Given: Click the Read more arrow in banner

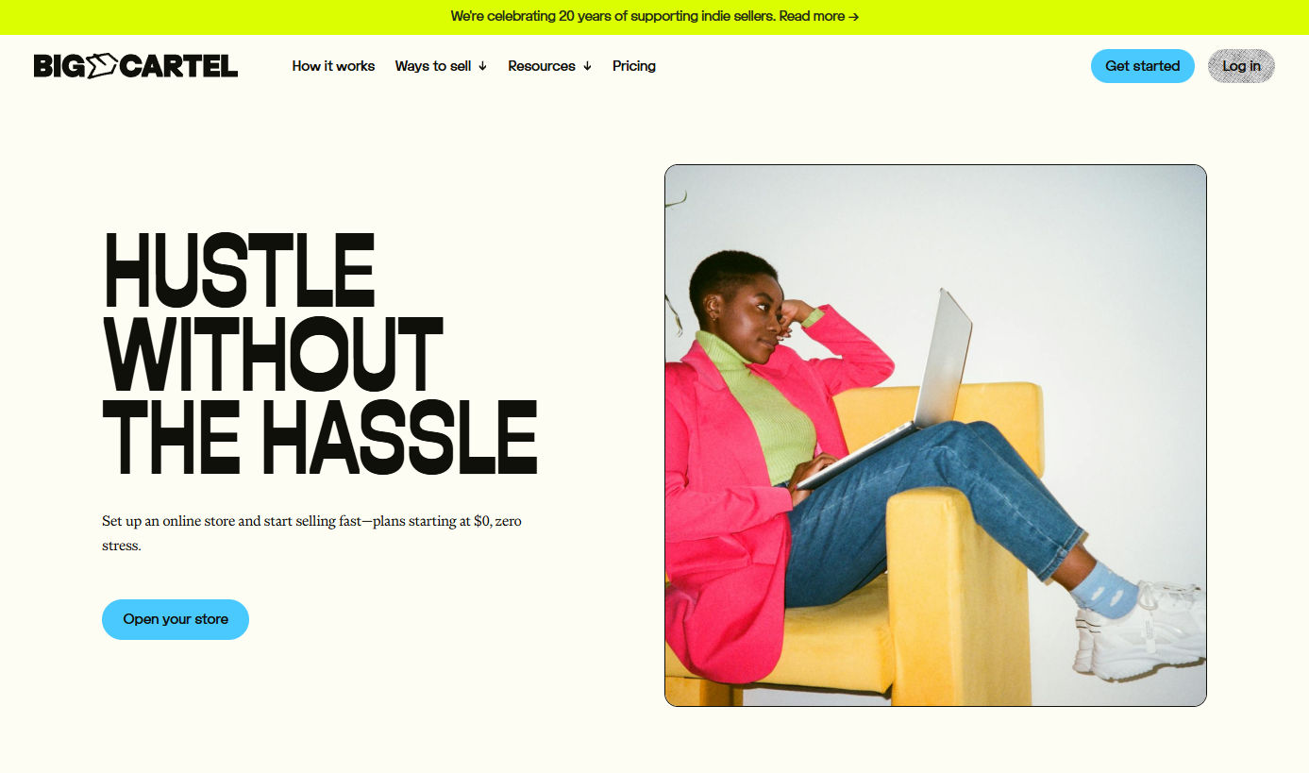Looking at the screenshot, I should [x=853, y=16].
